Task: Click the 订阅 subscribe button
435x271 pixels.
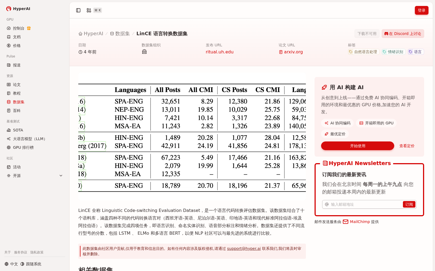Action: [409, 204]
